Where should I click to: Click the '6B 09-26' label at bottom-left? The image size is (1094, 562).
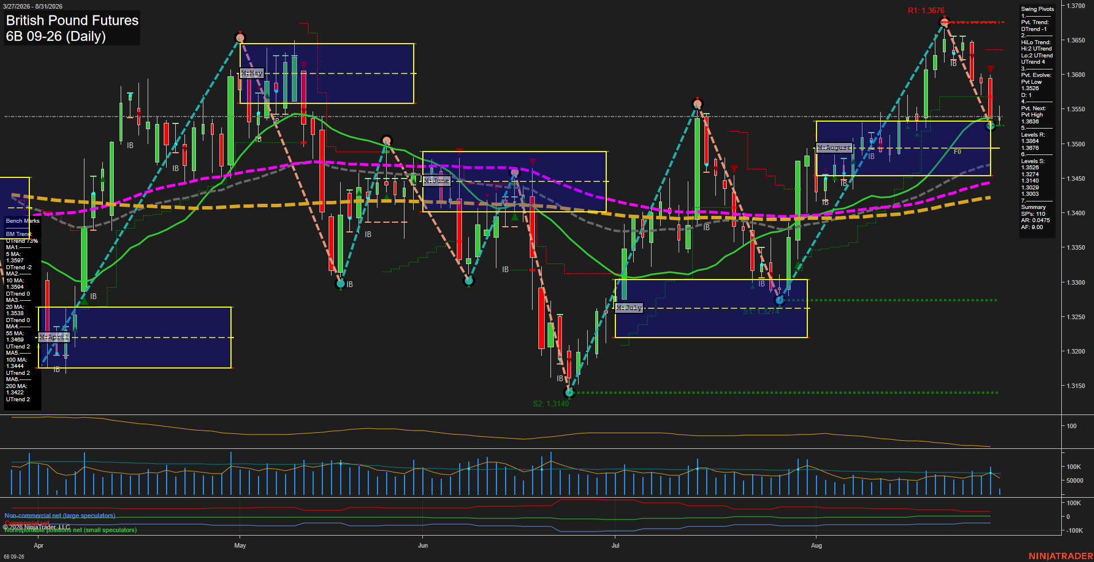pos(14,557)
